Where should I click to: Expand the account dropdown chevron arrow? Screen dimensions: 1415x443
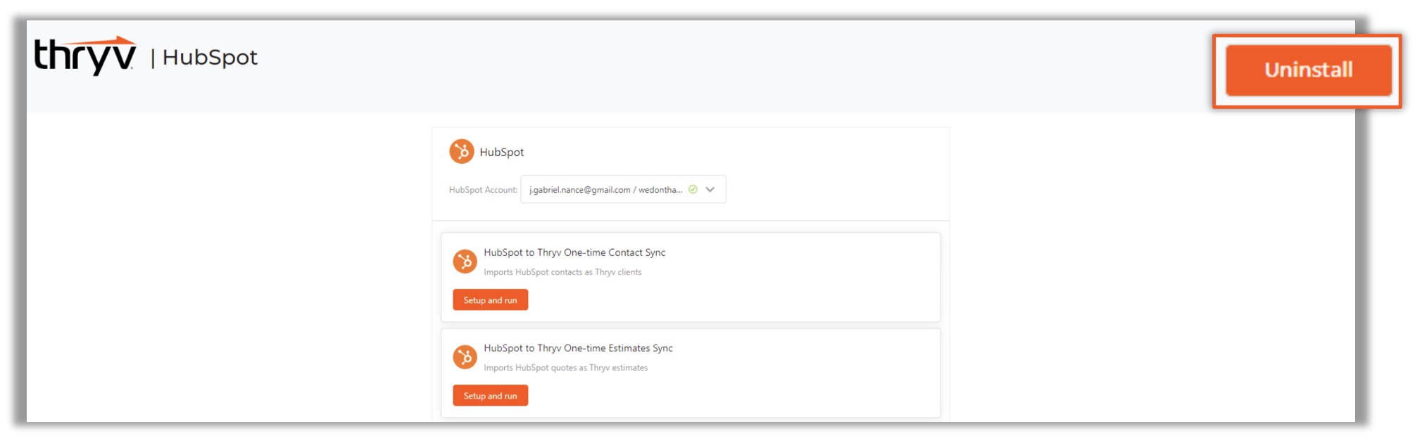[x=710, y=190]
